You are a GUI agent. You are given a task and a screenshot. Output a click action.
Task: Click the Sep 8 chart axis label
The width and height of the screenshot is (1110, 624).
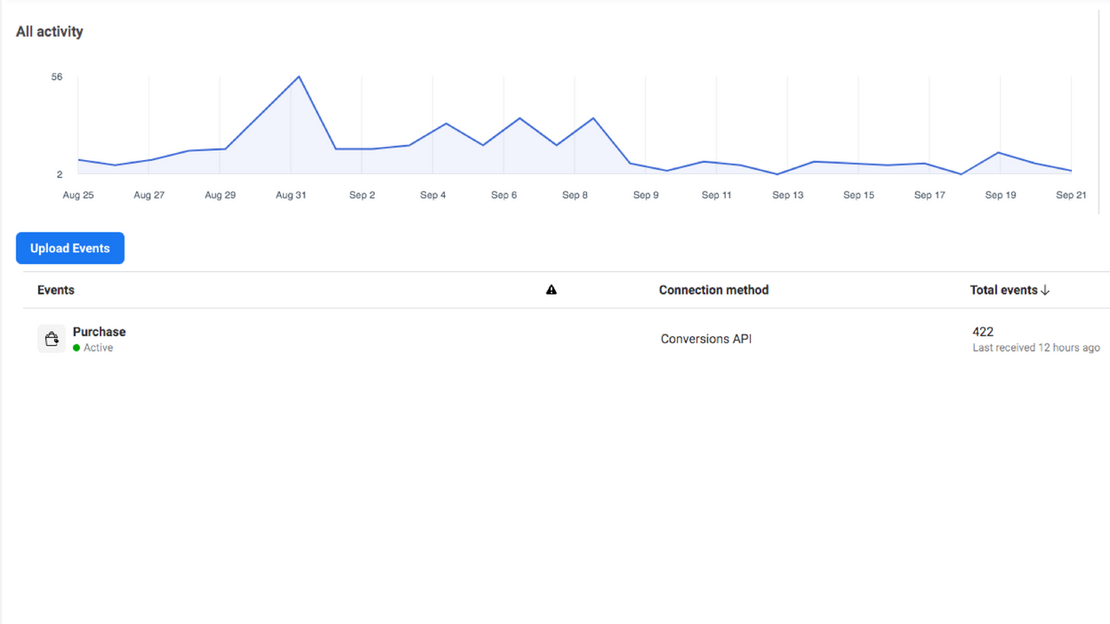pos(575,195)
